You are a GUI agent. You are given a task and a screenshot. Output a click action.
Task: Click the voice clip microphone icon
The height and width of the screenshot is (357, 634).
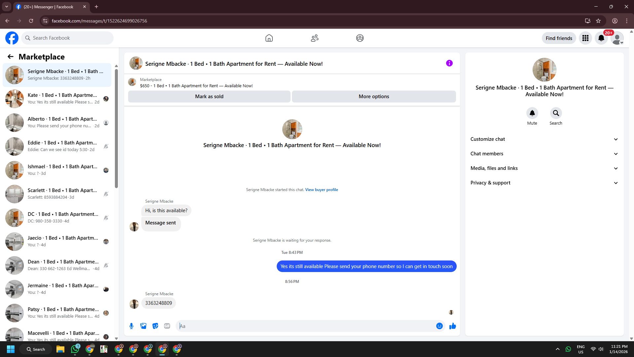click(x=131, y=326)
